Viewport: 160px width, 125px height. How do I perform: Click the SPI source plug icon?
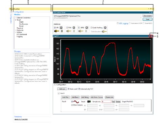click(x=56, y=31)
